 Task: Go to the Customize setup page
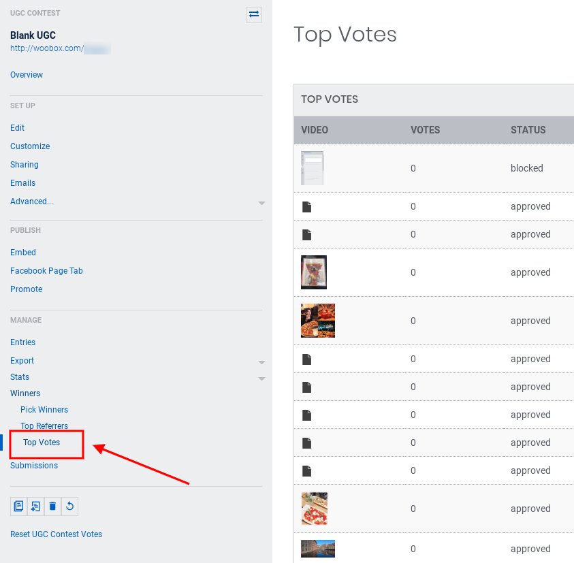tap(30, 146)
